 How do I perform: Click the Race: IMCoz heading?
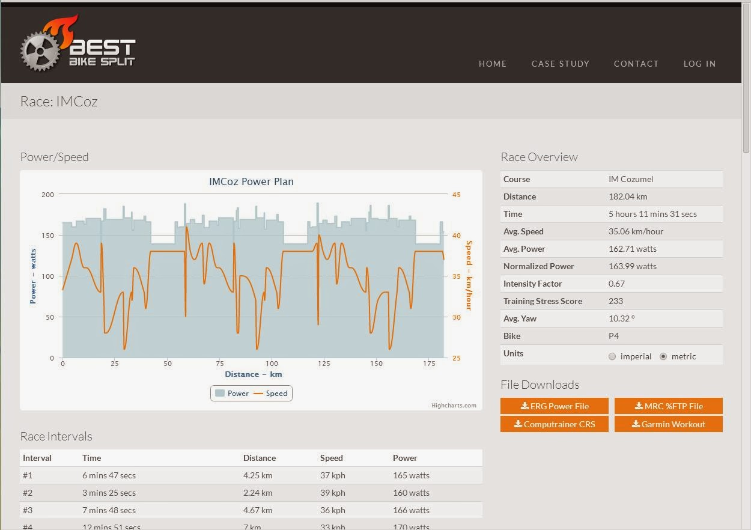(x=59, y=102)
